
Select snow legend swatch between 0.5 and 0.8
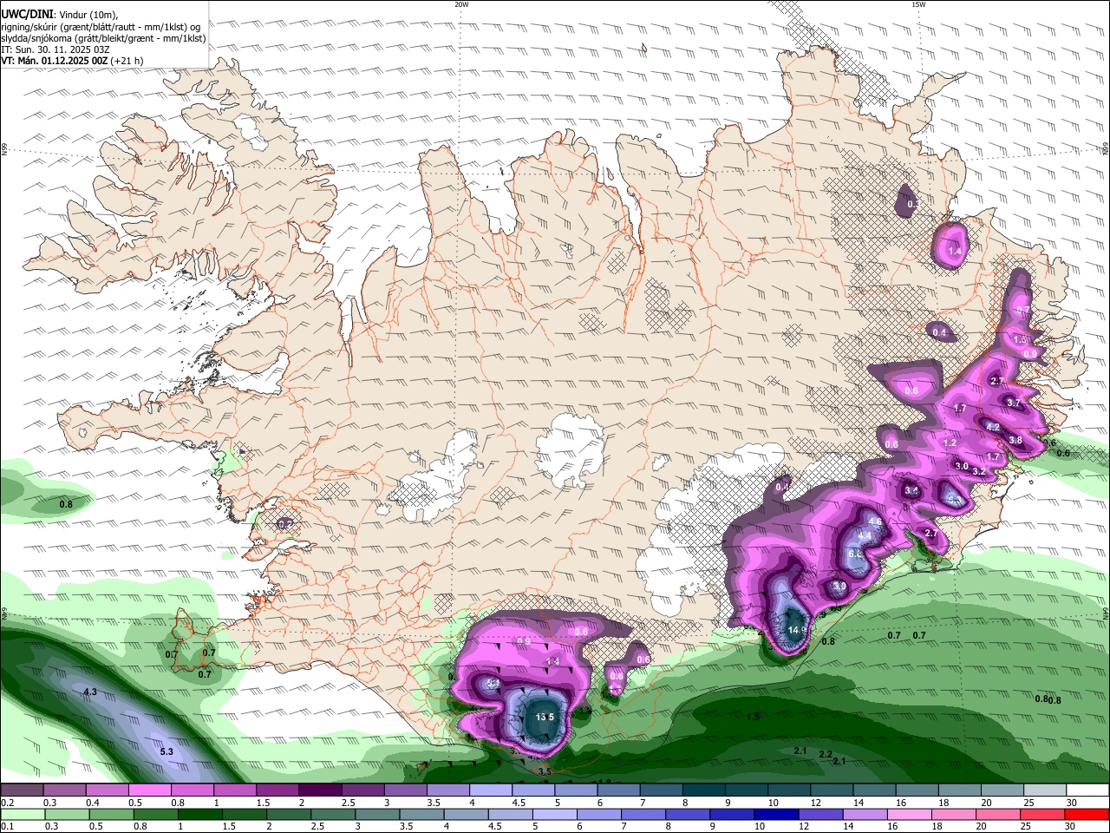[149, 790]
